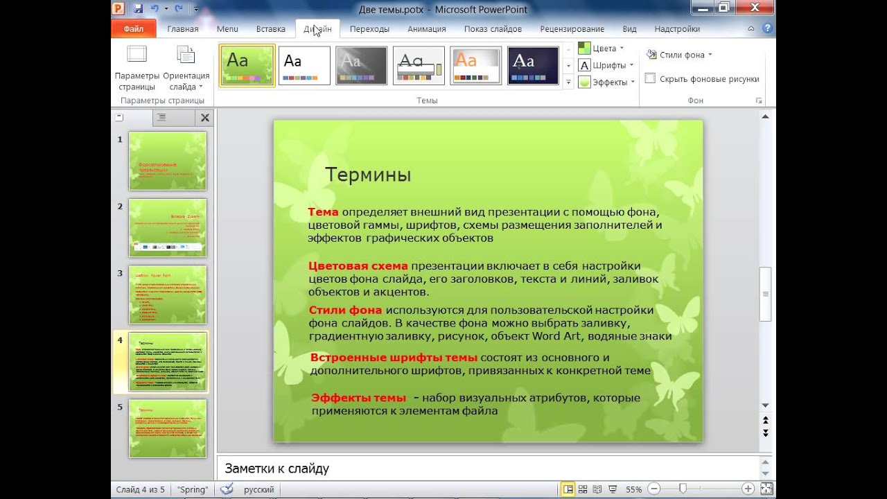Select slide 2 thumbnail
Image resolution: width=887 pixels, height=499 pixels.
[168, 228]
